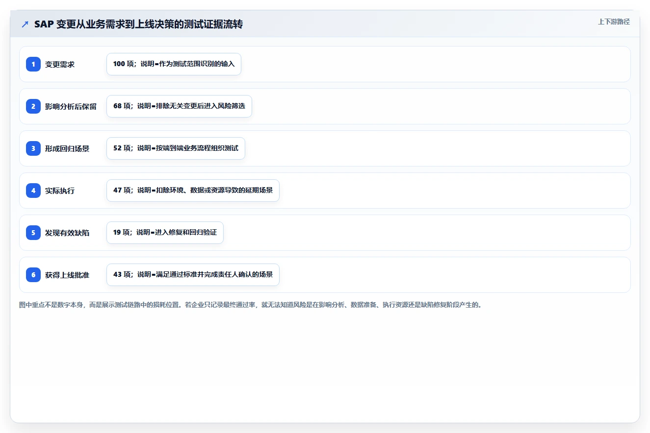The image size is (650, 433).
Task: Open the 52 项 端到端业务流程 value box
Action: pyautogui.click(x=176, y=148)
